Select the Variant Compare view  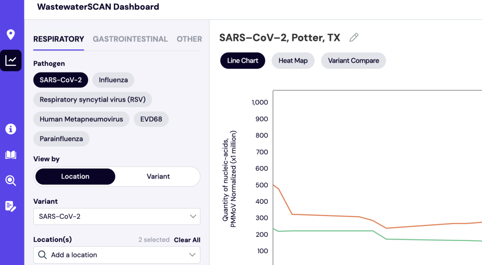coord(353,61)
